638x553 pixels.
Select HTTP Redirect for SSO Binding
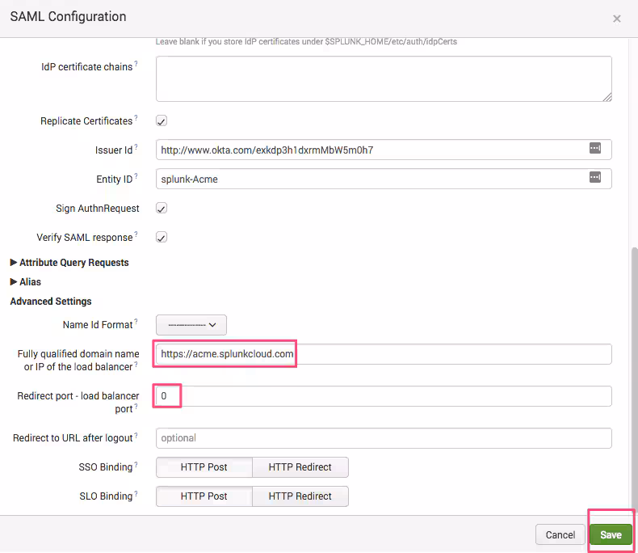[300, 467]
